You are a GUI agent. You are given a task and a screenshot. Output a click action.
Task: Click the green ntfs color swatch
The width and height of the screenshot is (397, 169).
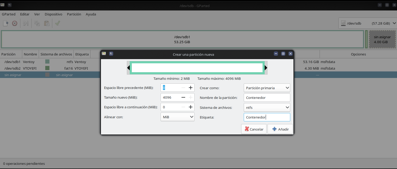click(47, 62)
